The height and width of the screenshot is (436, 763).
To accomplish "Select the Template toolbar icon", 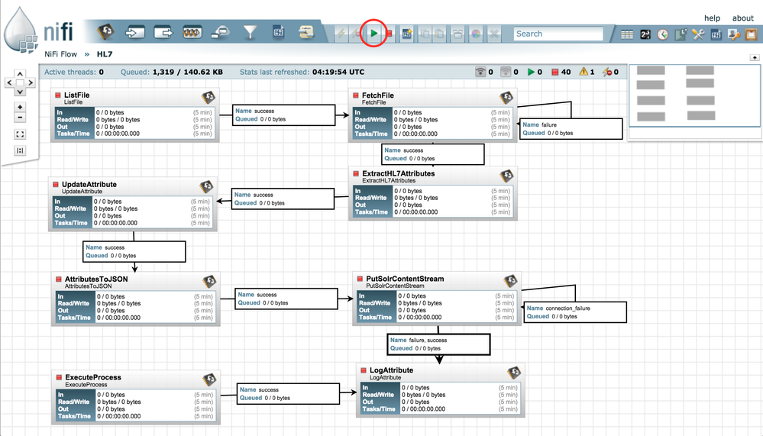I will click(x=278, y=32).
